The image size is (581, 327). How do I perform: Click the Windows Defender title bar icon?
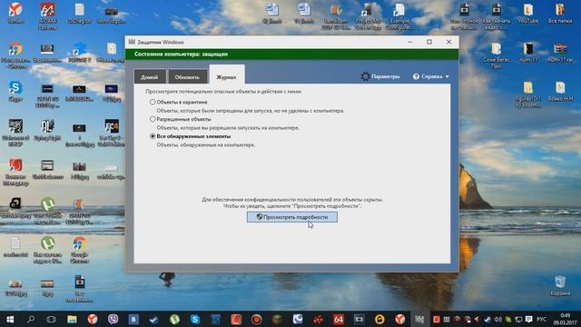[x=132, y=42]
